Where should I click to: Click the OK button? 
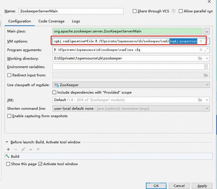coord(156,186)
